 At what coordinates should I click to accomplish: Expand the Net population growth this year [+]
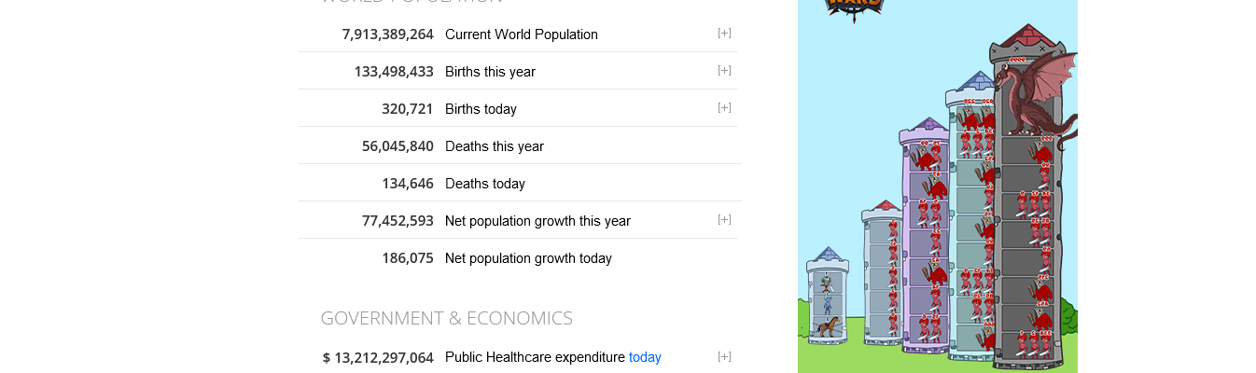724,220
